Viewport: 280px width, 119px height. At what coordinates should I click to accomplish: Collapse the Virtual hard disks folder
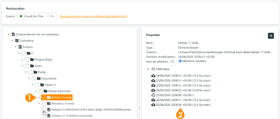[36, 91]
